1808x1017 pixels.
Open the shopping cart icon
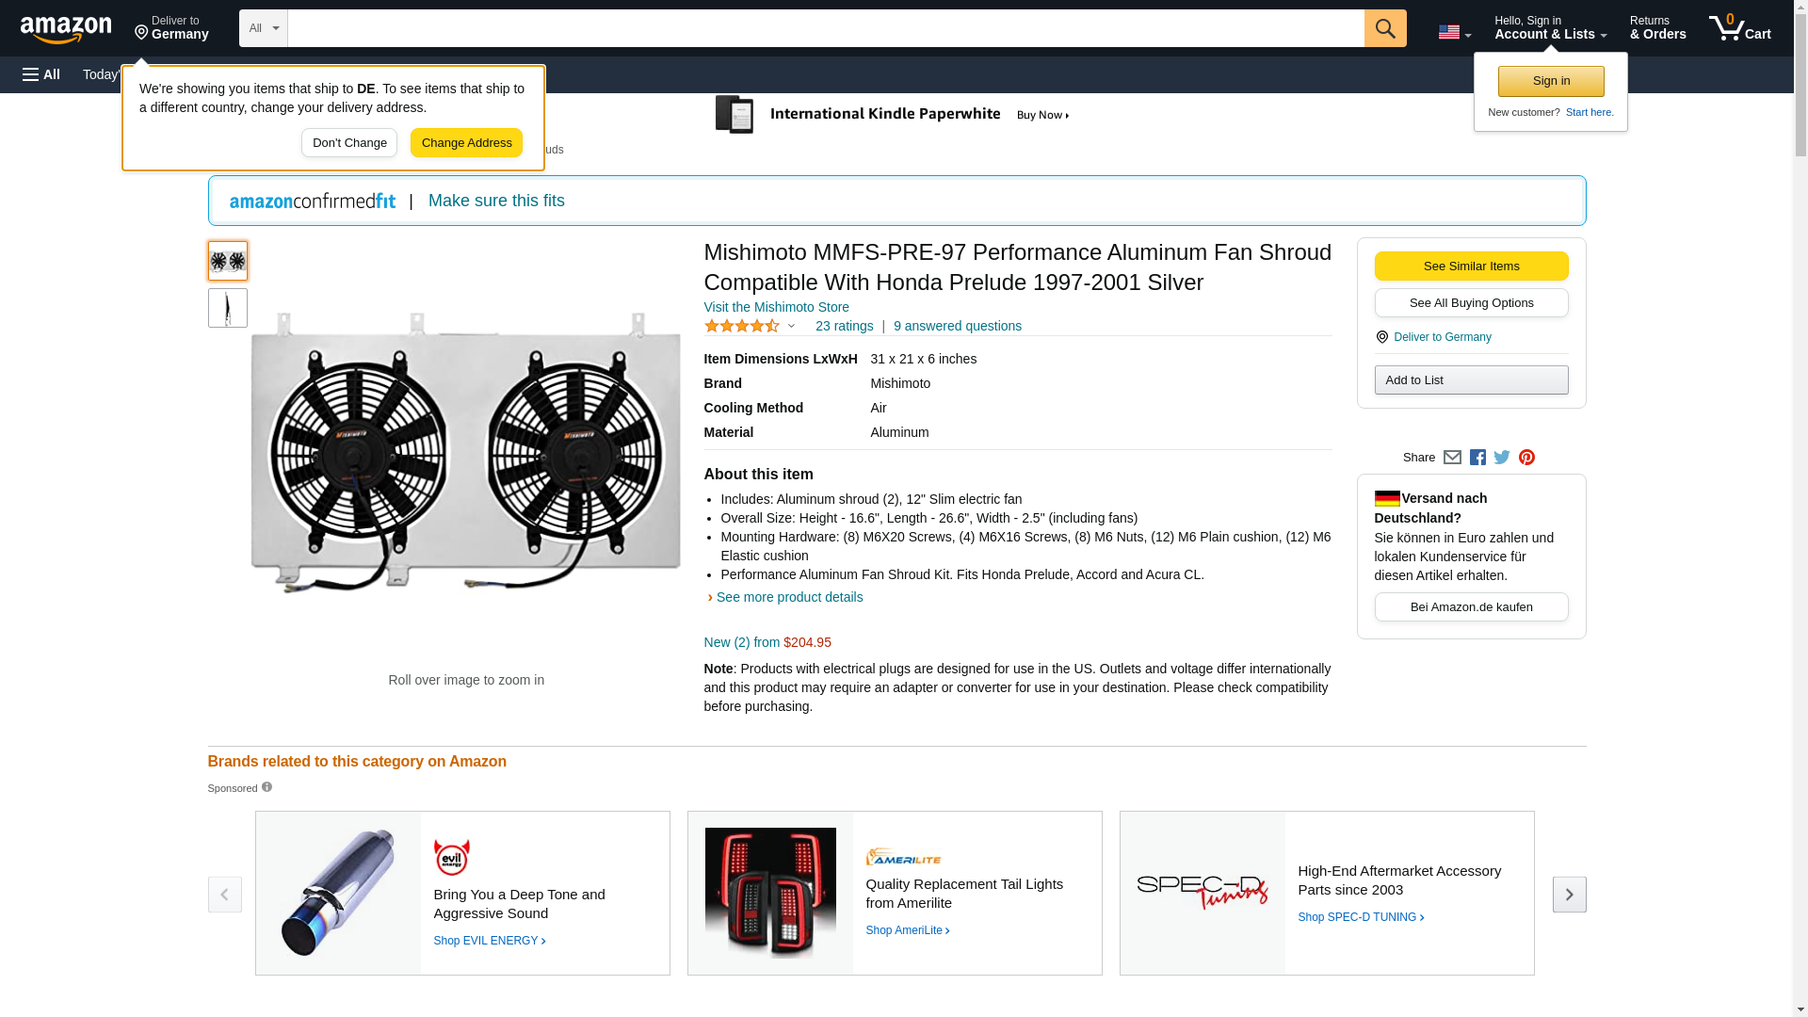pyautogui.click(x=1739, y=28)
